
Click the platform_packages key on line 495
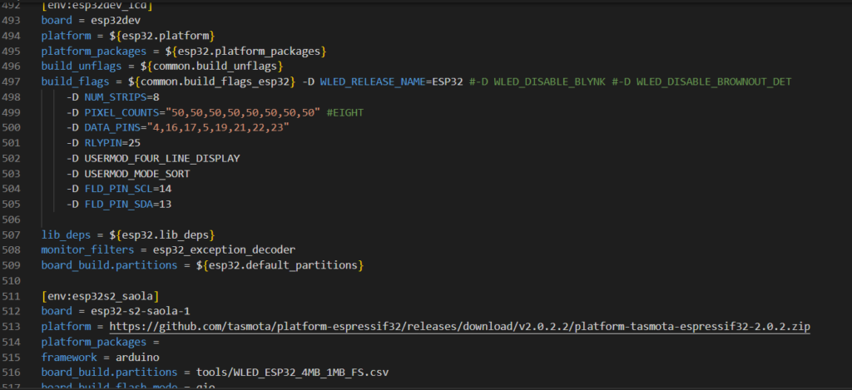point(94,51)
